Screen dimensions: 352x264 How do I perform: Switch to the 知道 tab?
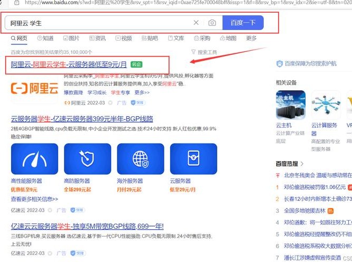point(45,39)
